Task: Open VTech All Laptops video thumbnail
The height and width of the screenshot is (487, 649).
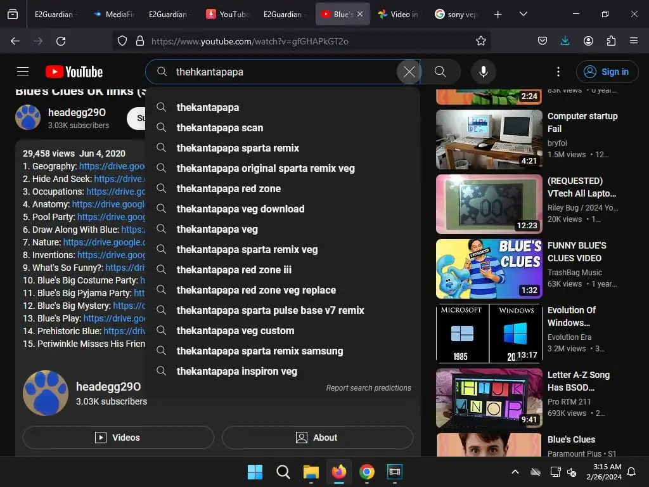Action: pos(489,204)
